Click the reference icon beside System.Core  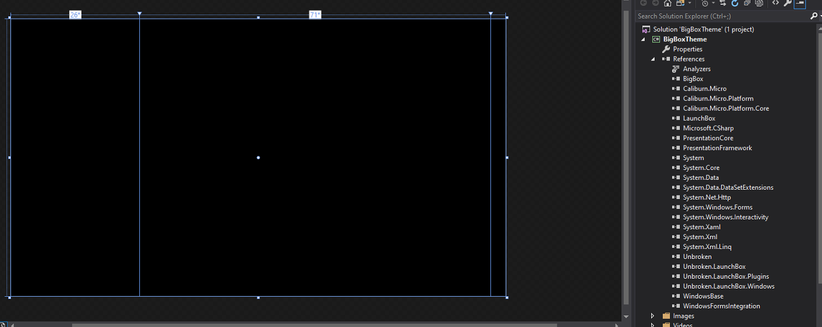(x=676, y=168)
